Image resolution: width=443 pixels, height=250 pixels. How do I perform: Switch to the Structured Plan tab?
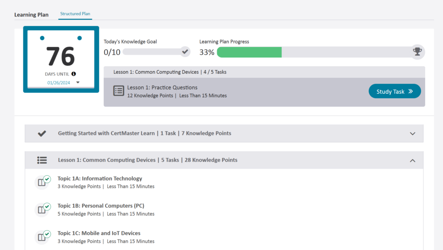point(75,14)
